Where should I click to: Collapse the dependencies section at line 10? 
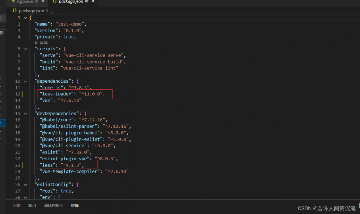(26, 81)
